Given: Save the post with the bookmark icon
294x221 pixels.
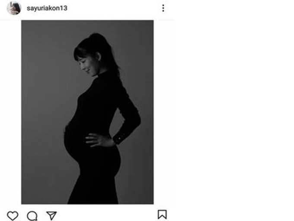Looking at the screenshot, I should point(162,214).
